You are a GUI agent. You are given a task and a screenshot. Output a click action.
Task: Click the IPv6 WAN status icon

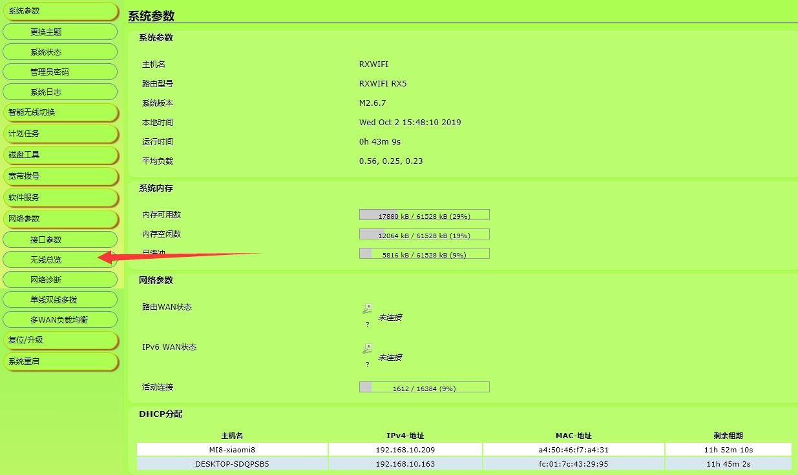tap(367, 349)
